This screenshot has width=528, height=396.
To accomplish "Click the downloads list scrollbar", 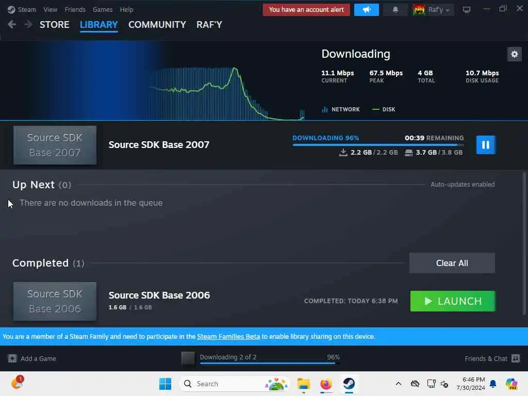I will point(524,243).
